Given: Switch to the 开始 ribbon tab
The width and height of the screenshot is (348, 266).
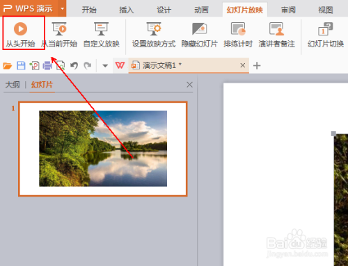Looking at the screenshot, I should tap(89, 10).
